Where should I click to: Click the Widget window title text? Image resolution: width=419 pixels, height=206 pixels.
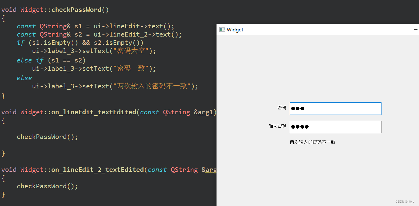tap(235, 30)
